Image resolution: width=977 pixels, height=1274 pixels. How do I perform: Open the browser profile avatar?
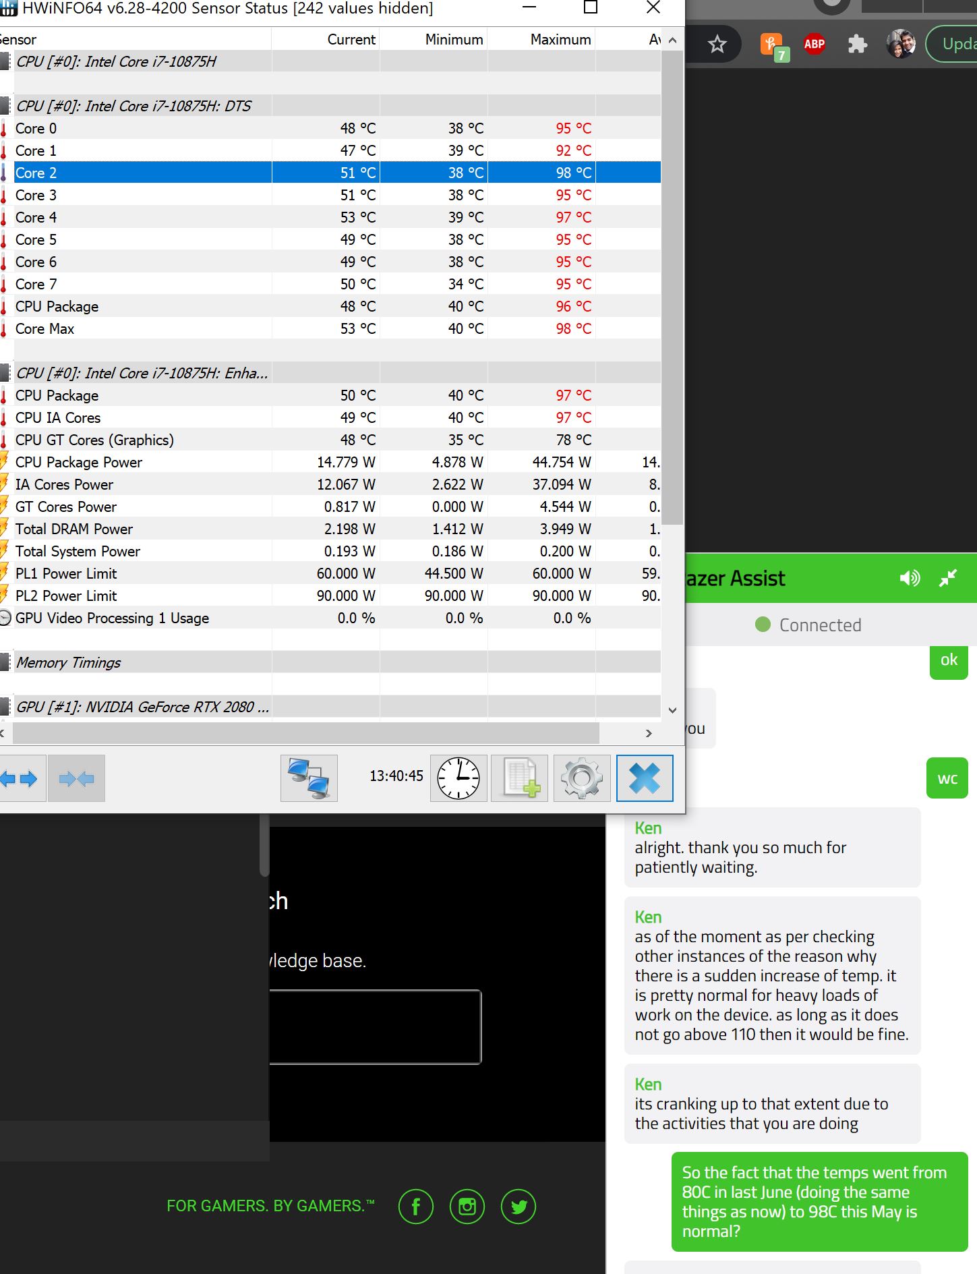(x=901, y=44)
